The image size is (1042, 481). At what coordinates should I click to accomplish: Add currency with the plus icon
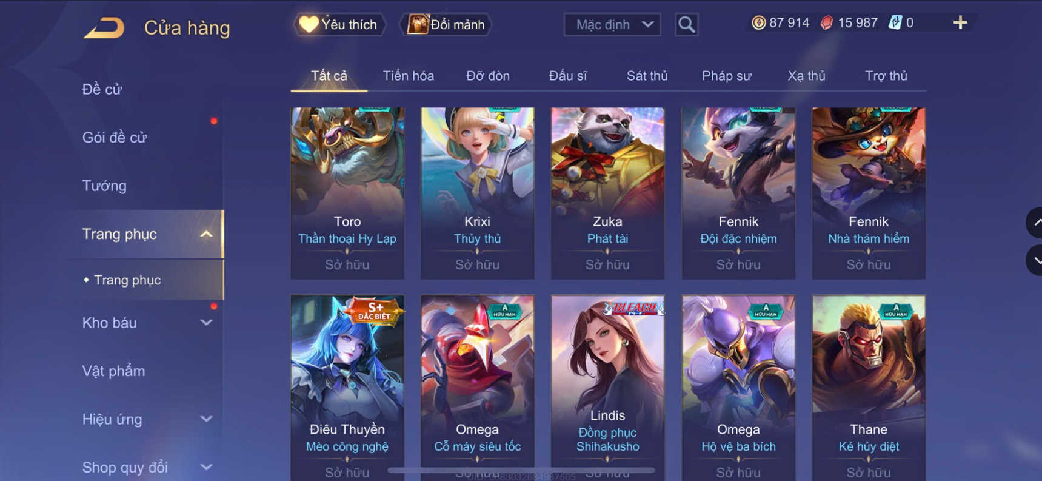pyautogui.click(x=960, y=23)
